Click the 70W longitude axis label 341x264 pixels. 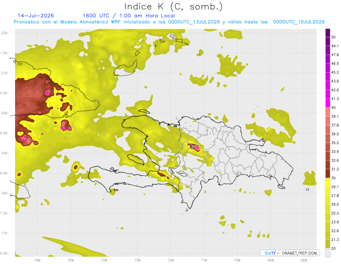[237, 260]
